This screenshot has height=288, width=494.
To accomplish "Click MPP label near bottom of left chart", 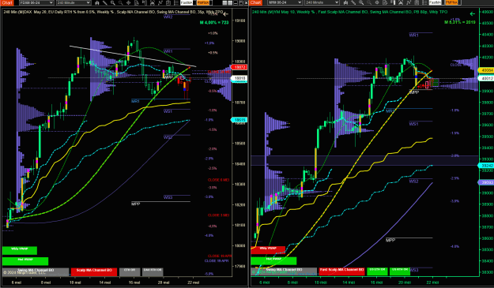I will click(x=135, y=204).
